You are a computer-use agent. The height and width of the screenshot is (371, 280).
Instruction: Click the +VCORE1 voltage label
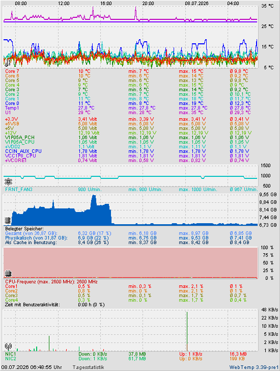click(16, 161)
